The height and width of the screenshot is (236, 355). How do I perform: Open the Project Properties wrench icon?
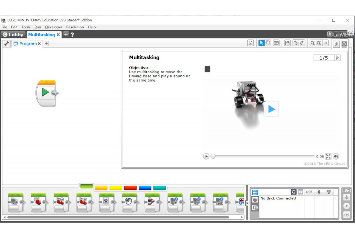[7, 44]
